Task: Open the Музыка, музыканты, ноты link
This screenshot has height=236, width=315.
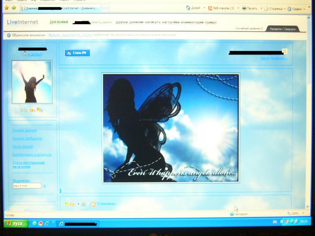Action: pyautogui.click(x=70, y=35)
